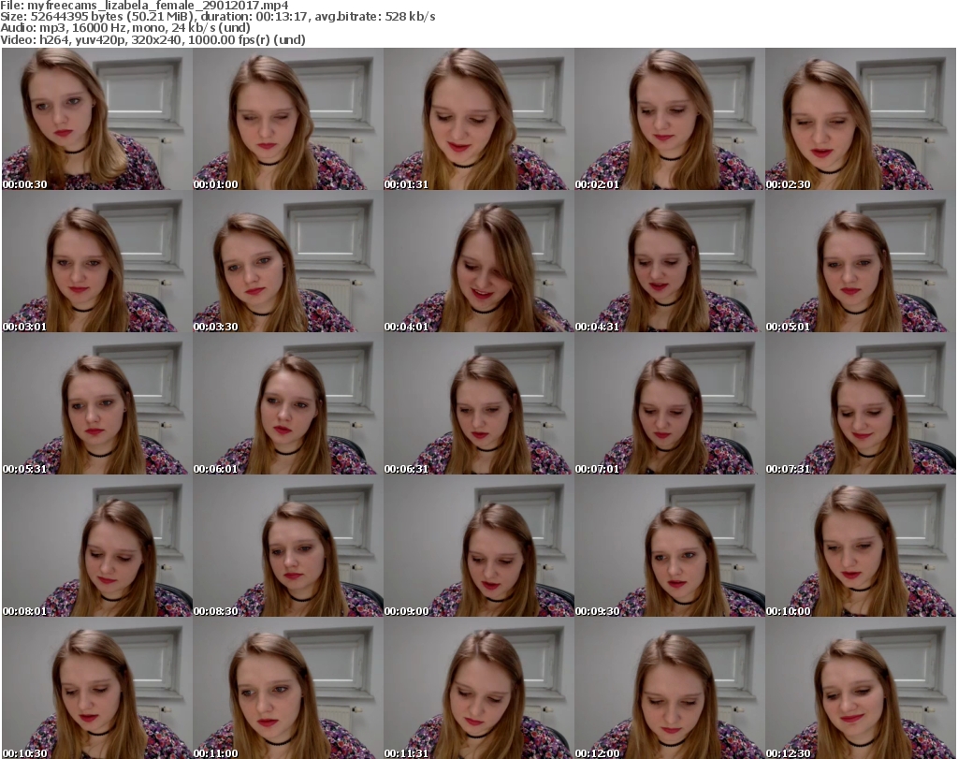Select the thumbnail frame stamped 00:12:00
Viewport: 958px width, 759px height.
(670, 688)
